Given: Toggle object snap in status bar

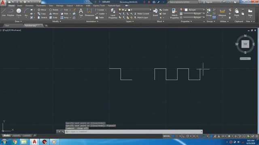Looking at the screenshot, I should (204, 136).
